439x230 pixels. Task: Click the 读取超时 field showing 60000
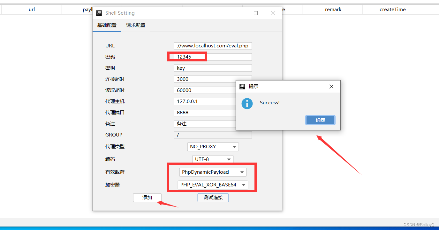(x=205, y=90)
